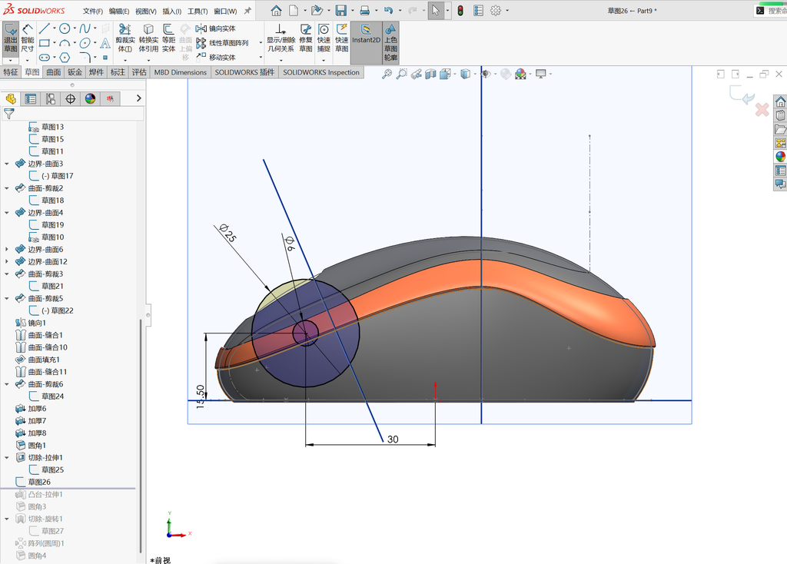Click the 15.50 dimension value
Image resolution: width=787 pixels, height=564 pixels.
[201, 396]
